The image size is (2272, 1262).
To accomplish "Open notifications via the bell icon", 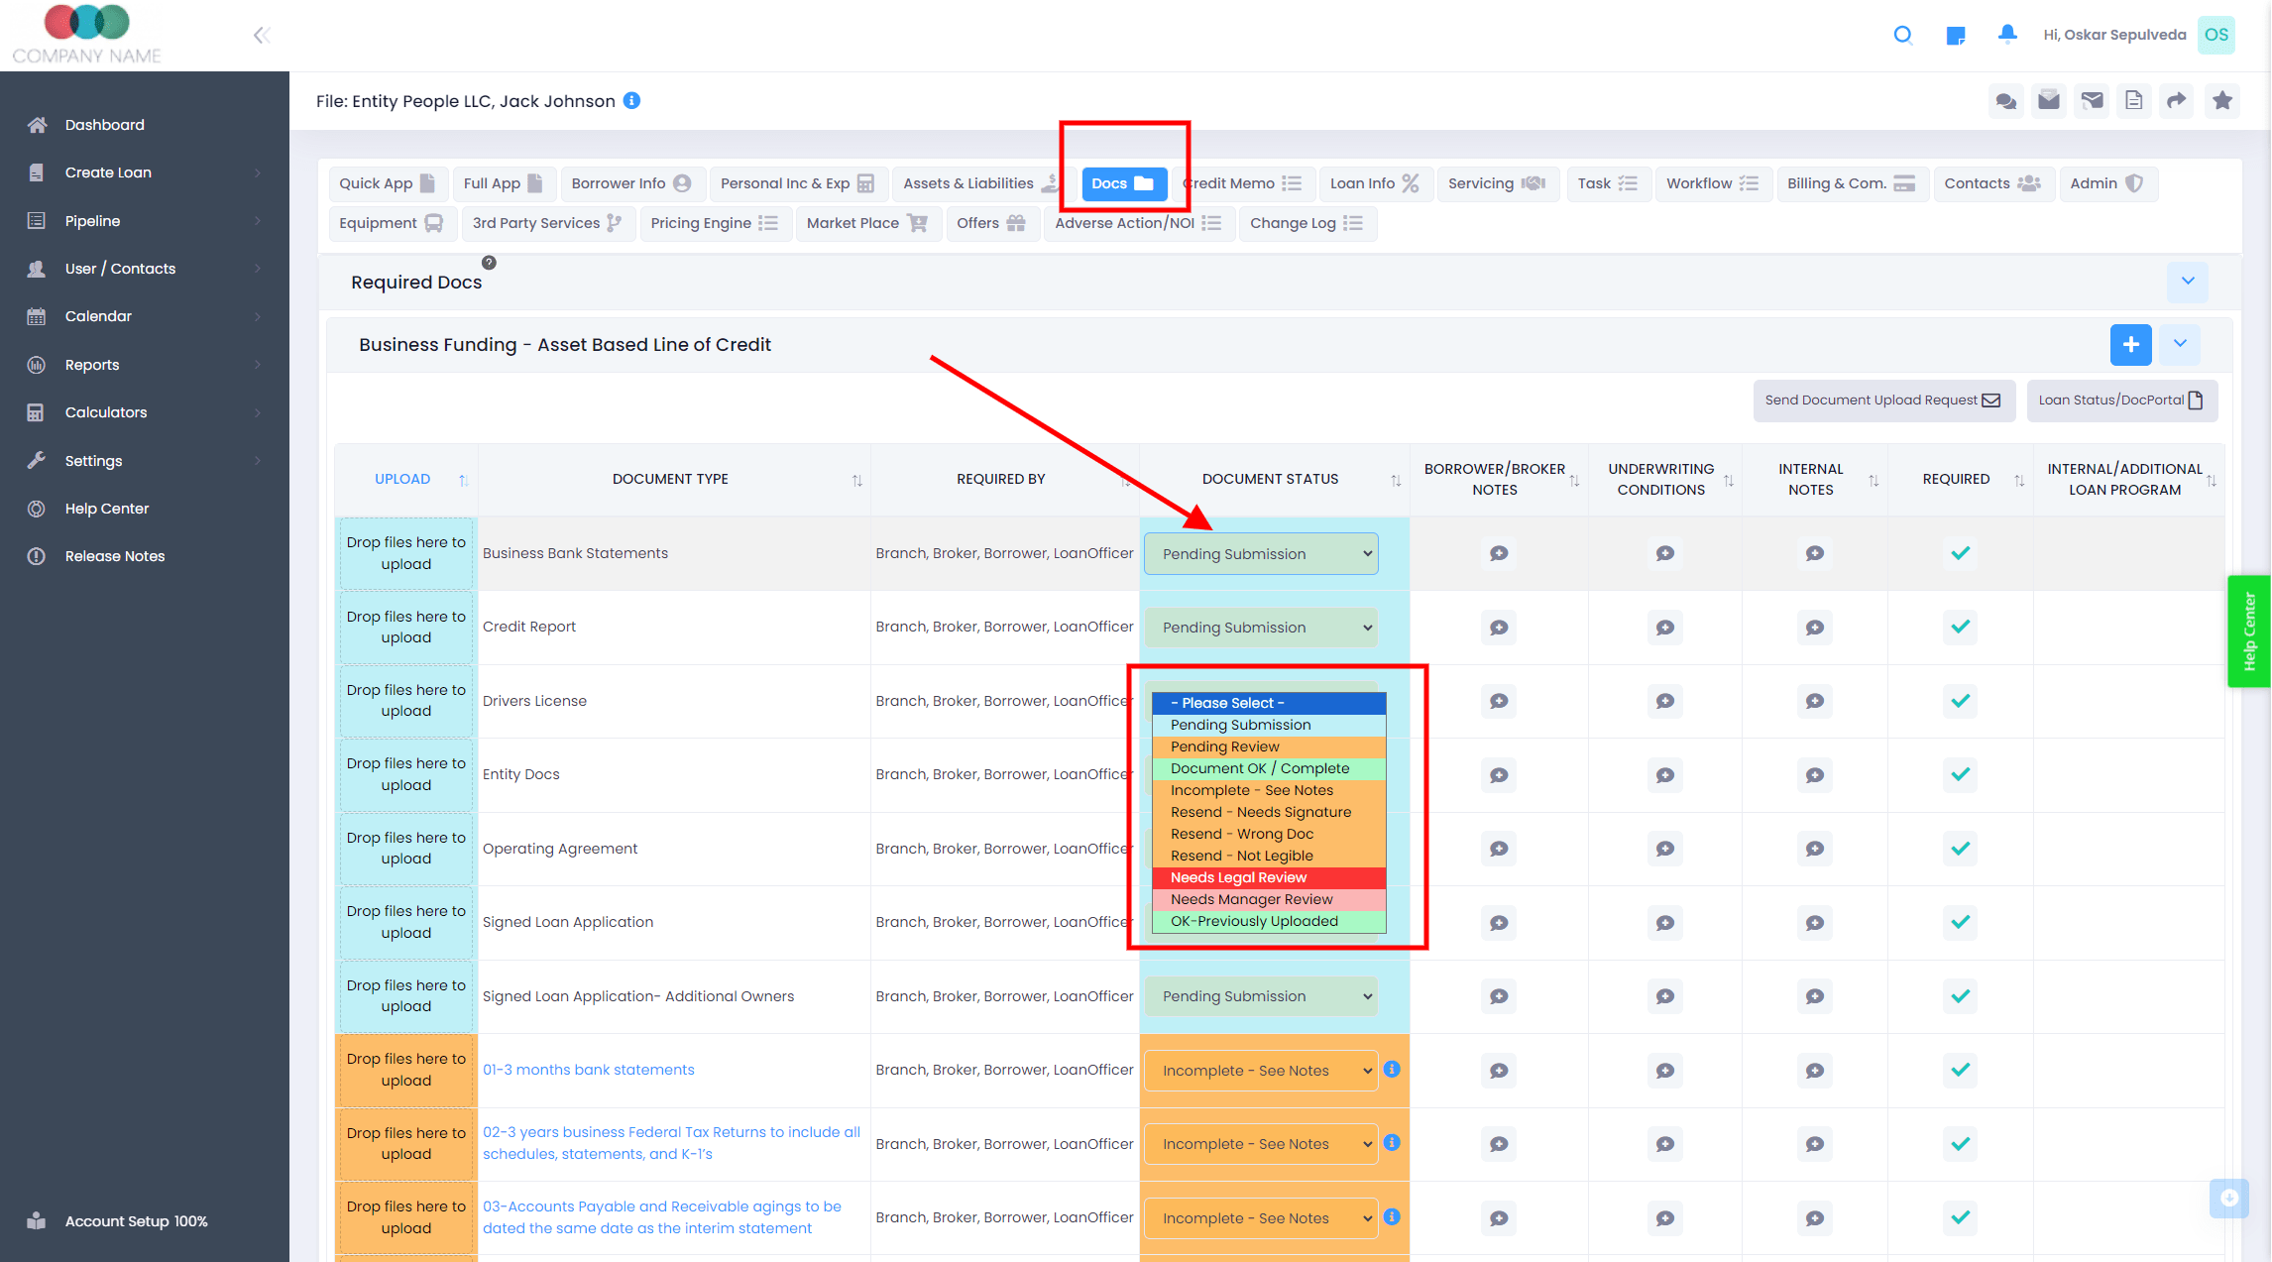I will [x=2007, y=35].
